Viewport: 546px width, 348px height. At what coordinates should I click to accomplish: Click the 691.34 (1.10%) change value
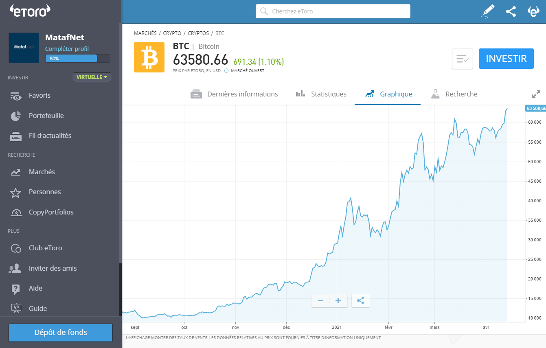(259, 62)
